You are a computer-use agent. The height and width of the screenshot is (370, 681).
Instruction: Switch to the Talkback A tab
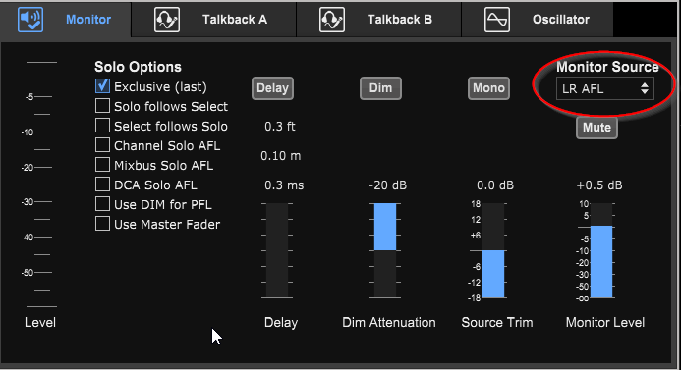coord(213,20)
